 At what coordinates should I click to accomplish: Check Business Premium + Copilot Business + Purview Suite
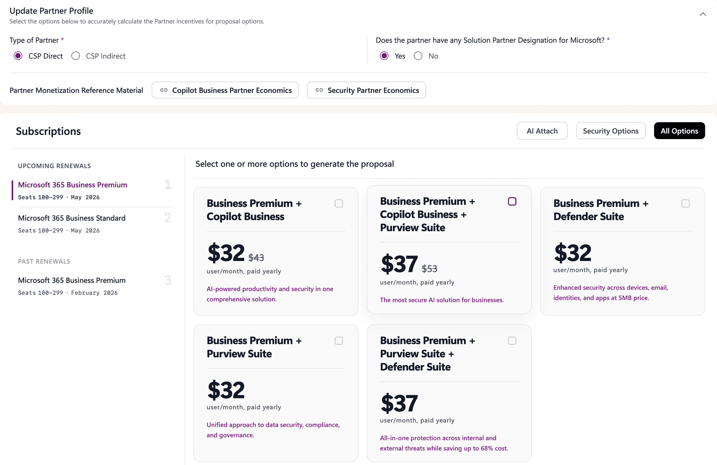click(x=512, y=201)
